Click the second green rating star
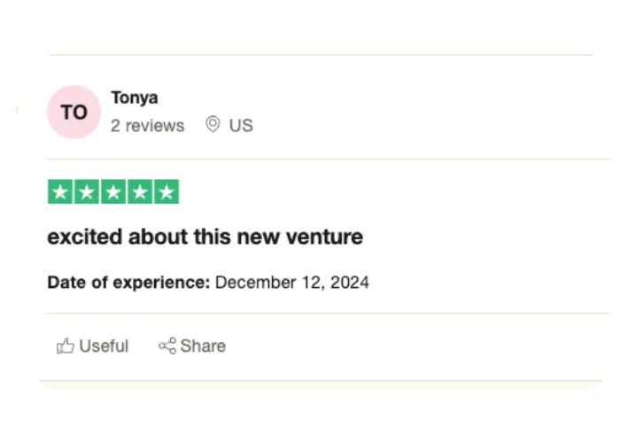 pos(87,192)
